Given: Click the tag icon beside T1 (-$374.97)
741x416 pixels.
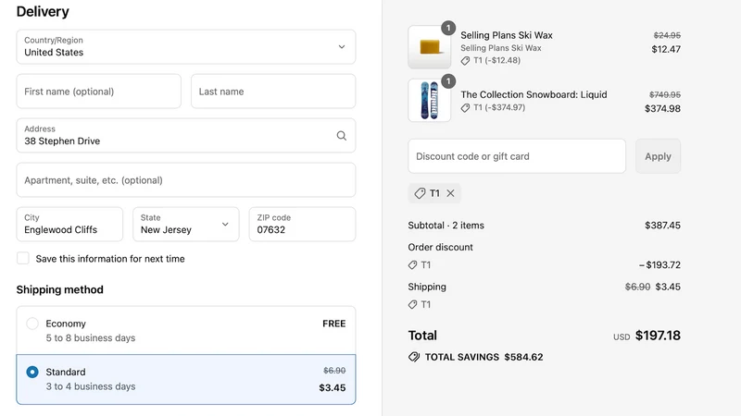Looking at the screenshot, I should (x=466, y=108).
